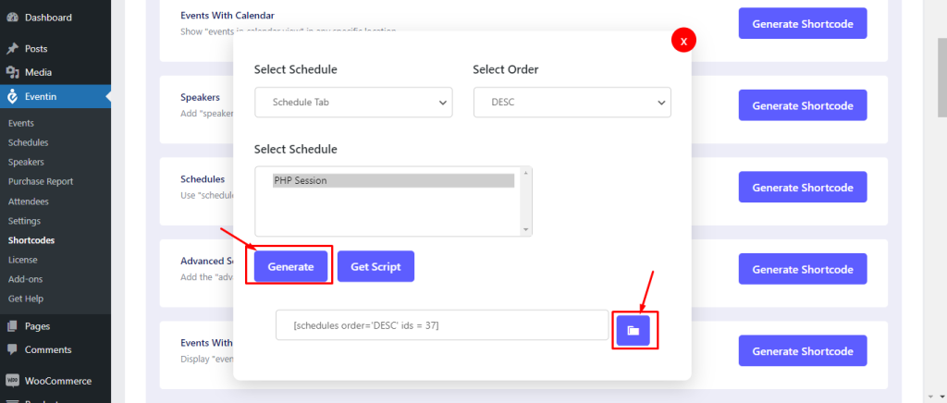947x403 pixels.
Task: Click the Get Script button
Action: [375, 266]
